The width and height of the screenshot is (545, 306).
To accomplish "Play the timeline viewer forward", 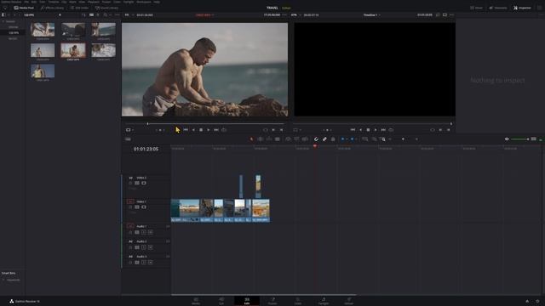I will pos(376,130).
